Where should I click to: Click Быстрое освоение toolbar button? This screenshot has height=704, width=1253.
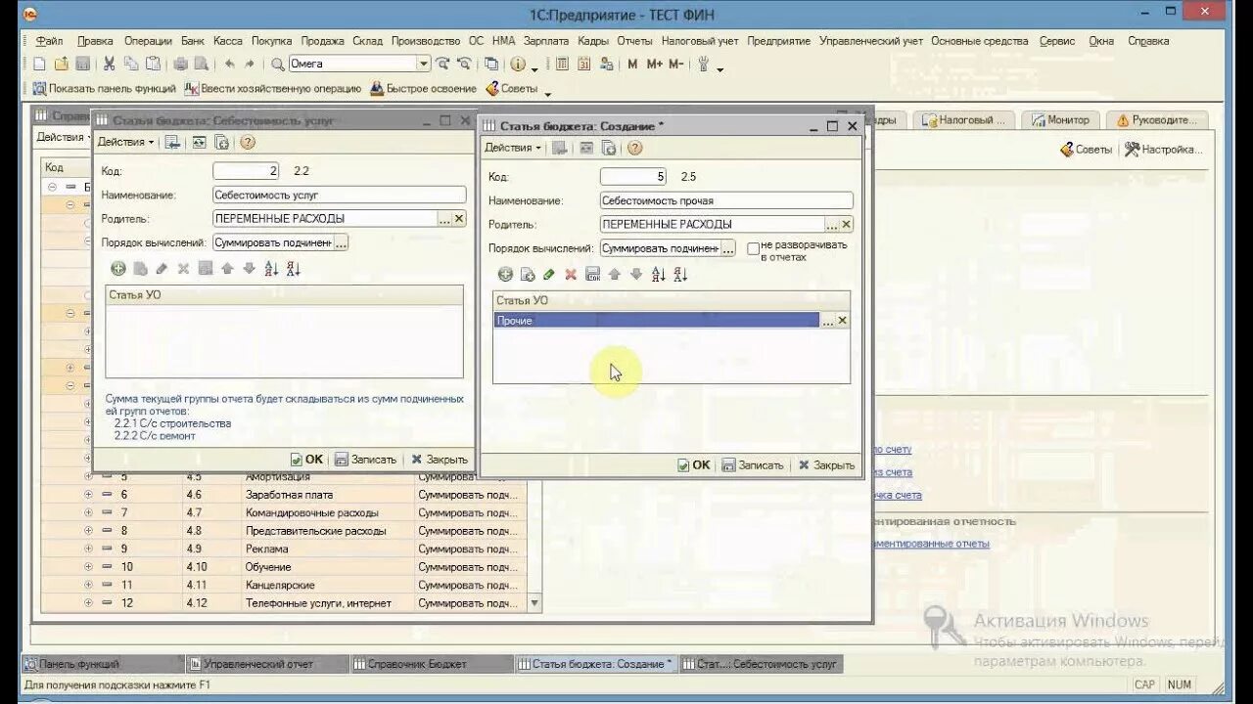(424, 88)
